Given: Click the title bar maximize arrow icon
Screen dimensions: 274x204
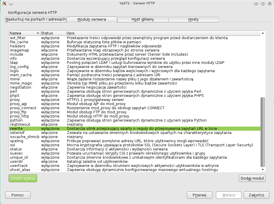Looking at the screenshot, I should coord(263,3).
